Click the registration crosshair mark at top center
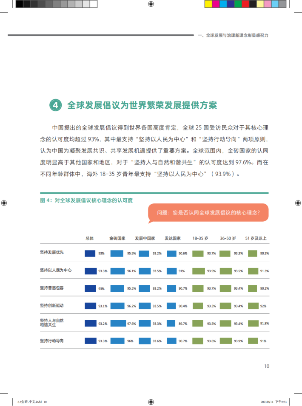 151,4
